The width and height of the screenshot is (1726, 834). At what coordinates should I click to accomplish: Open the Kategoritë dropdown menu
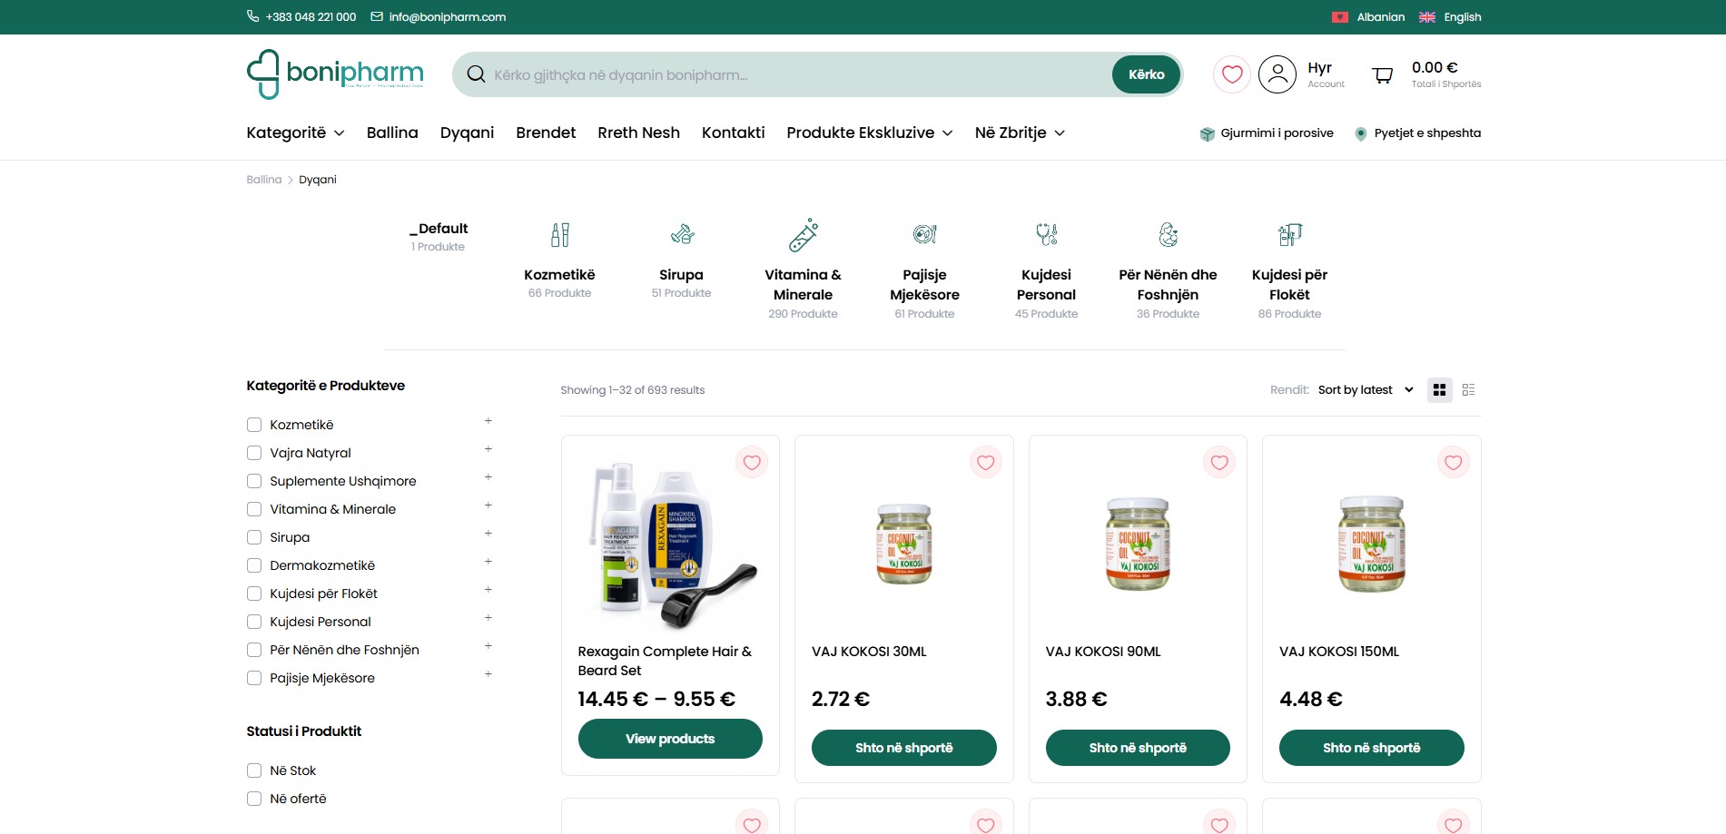pos(295,132)
